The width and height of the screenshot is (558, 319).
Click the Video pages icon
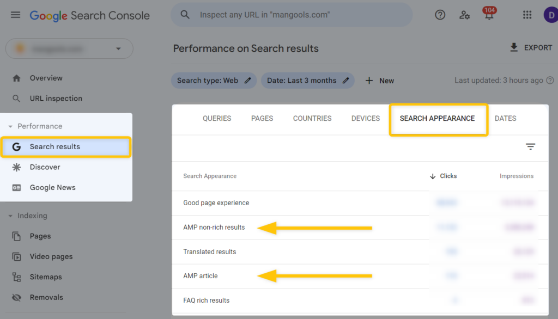[x=16, y=256]
